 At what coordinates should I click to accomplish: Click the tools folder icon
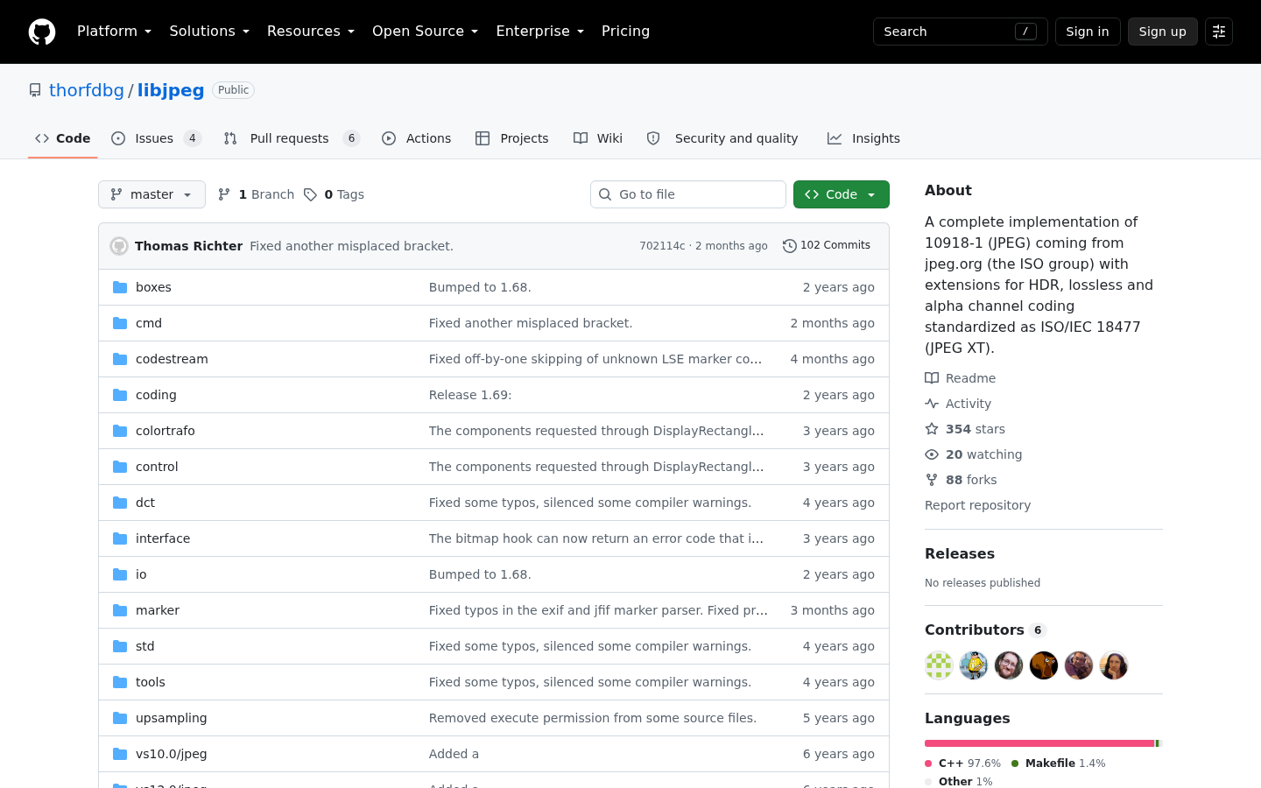coord(120,682)
